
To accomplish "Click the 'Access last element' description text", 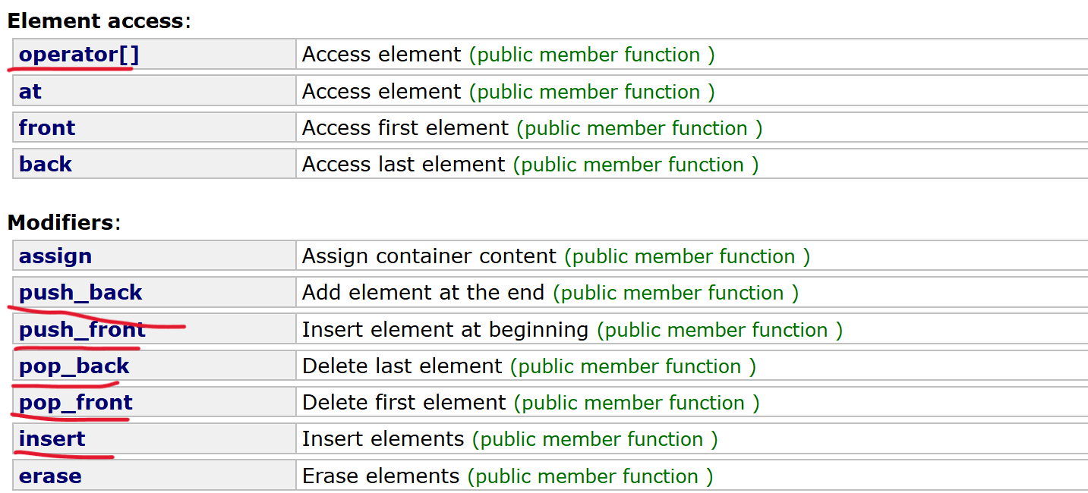I will pos(403,165).
